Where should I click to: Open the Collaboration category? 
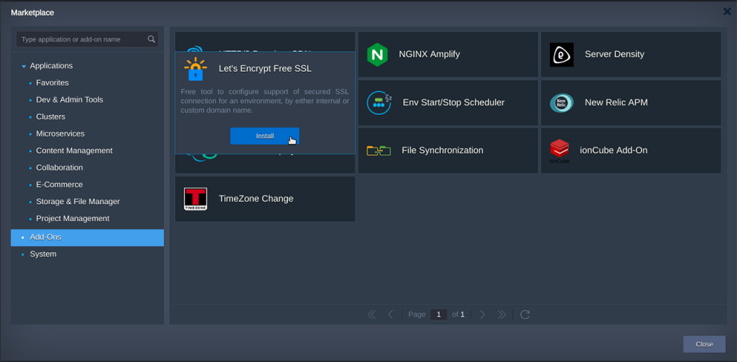pyautogui.click(x=59, y=167)
